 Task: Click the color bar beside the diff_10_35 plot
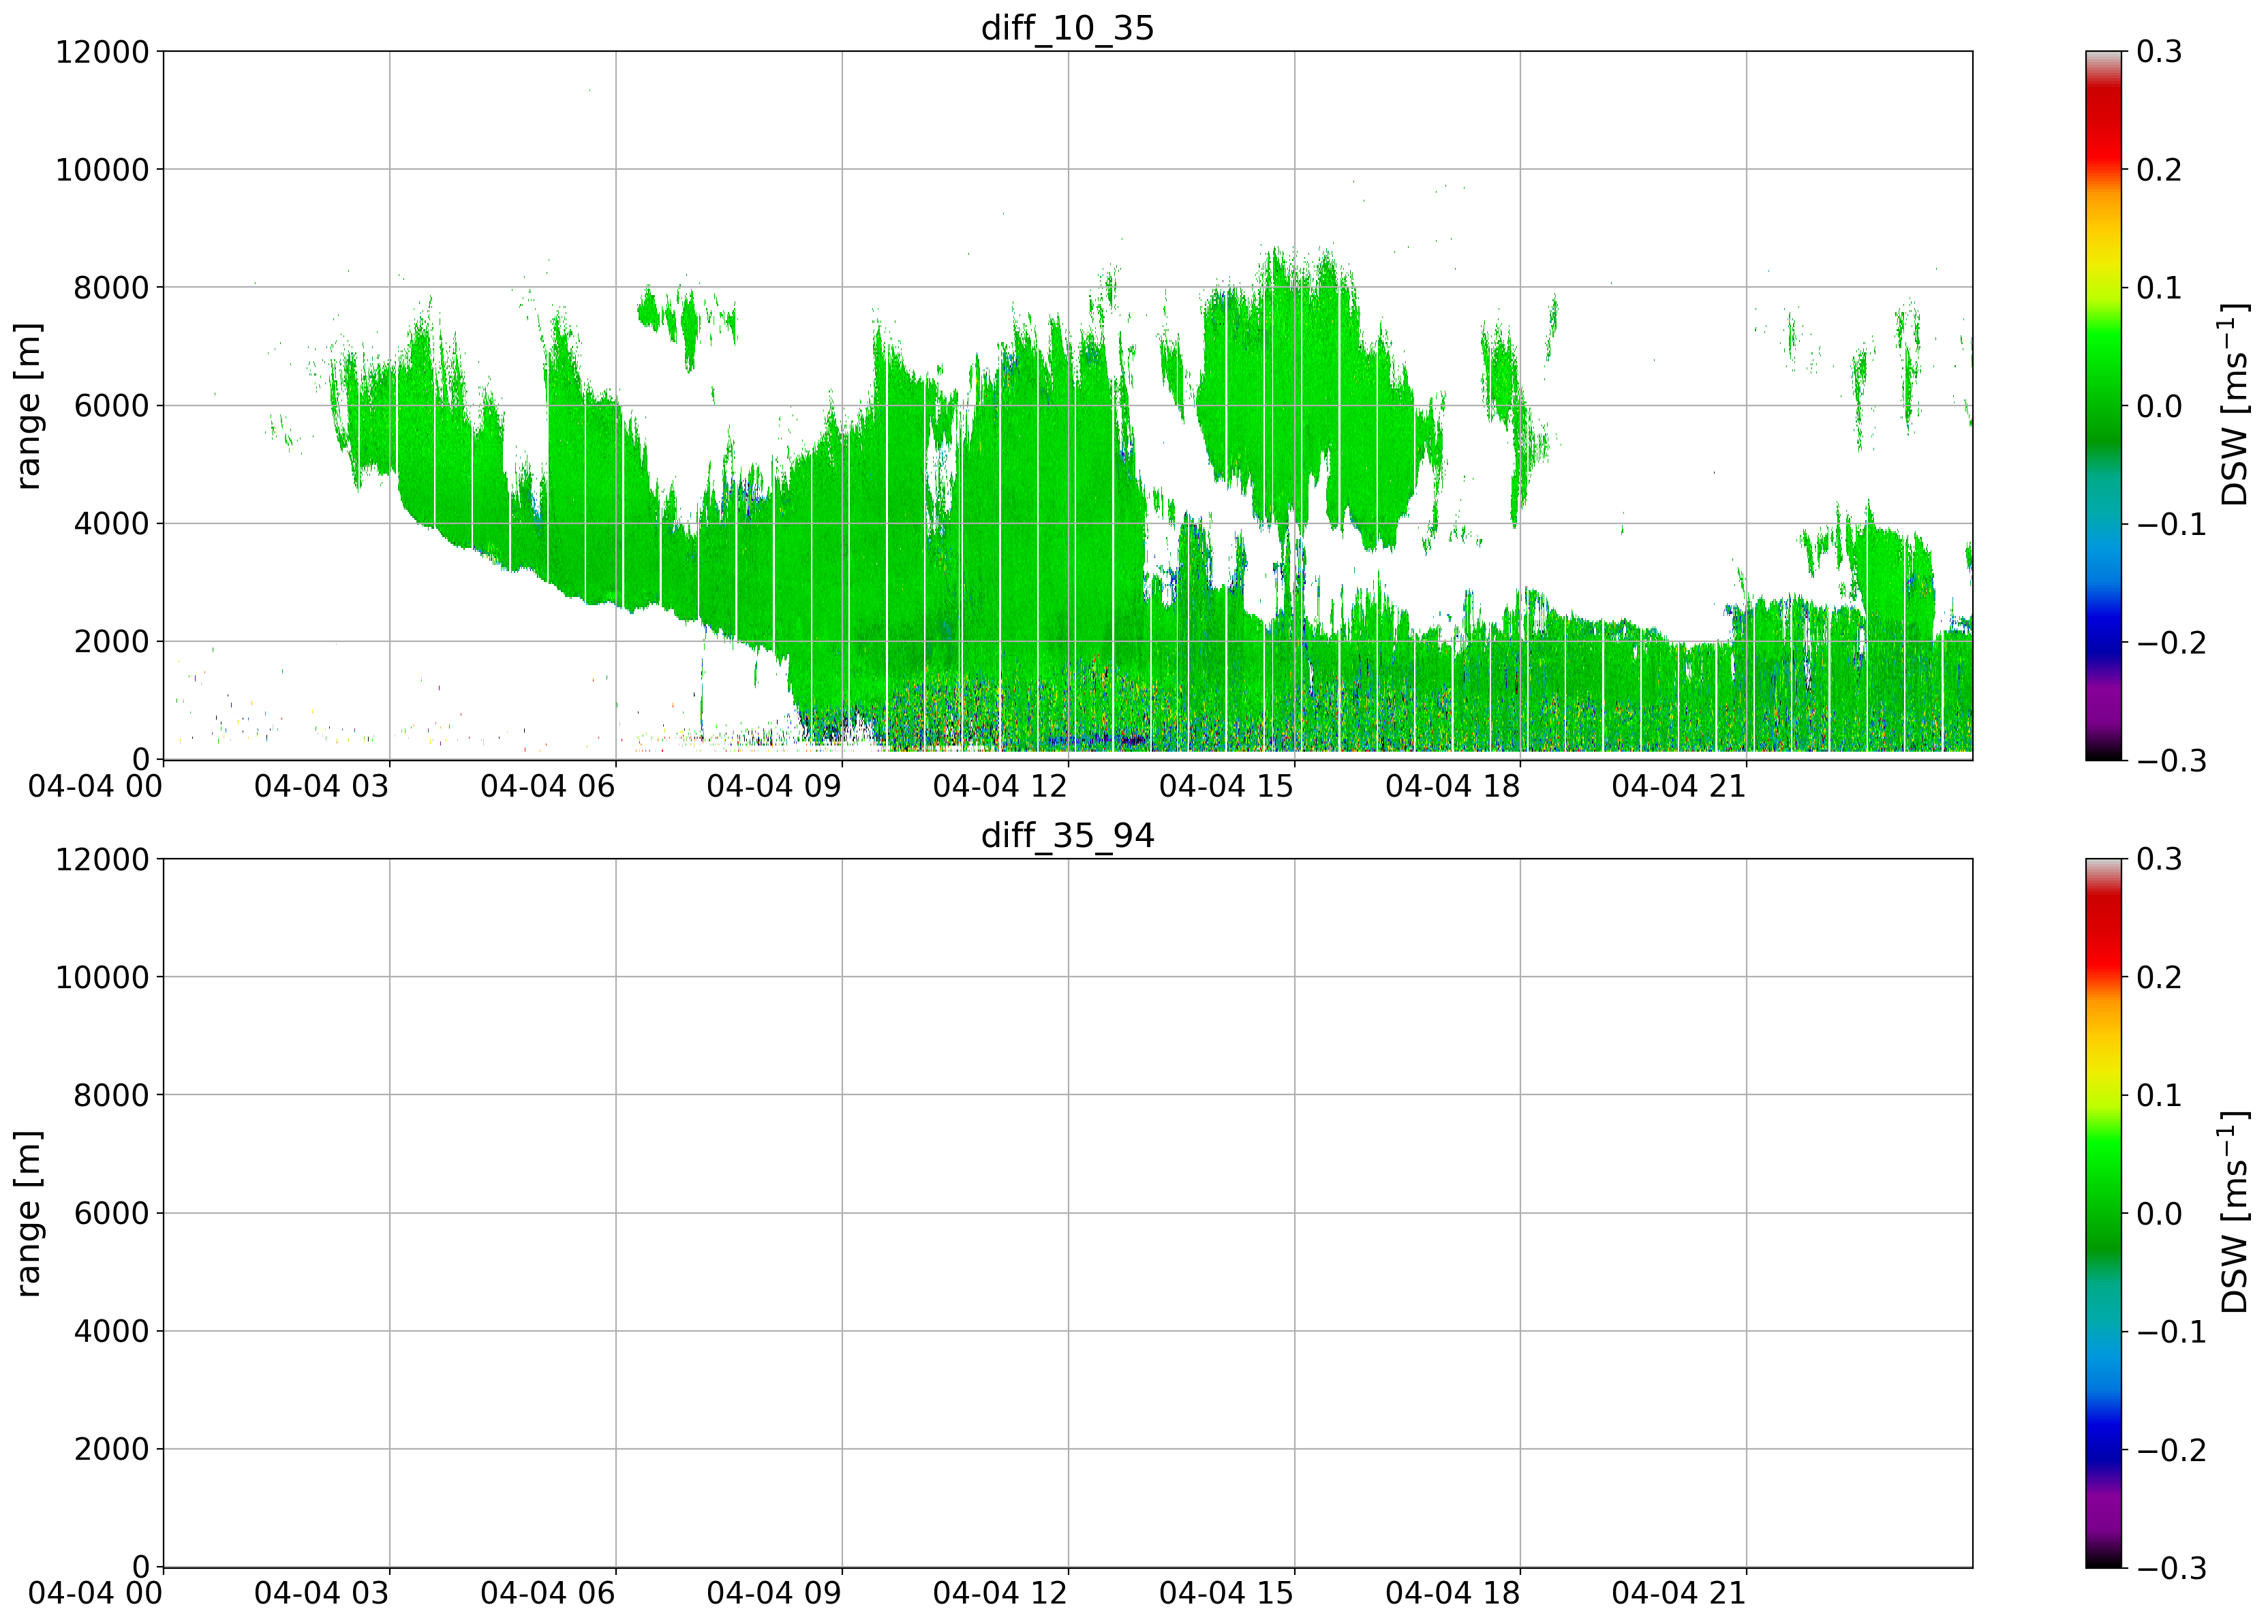tap(2103, 405)
